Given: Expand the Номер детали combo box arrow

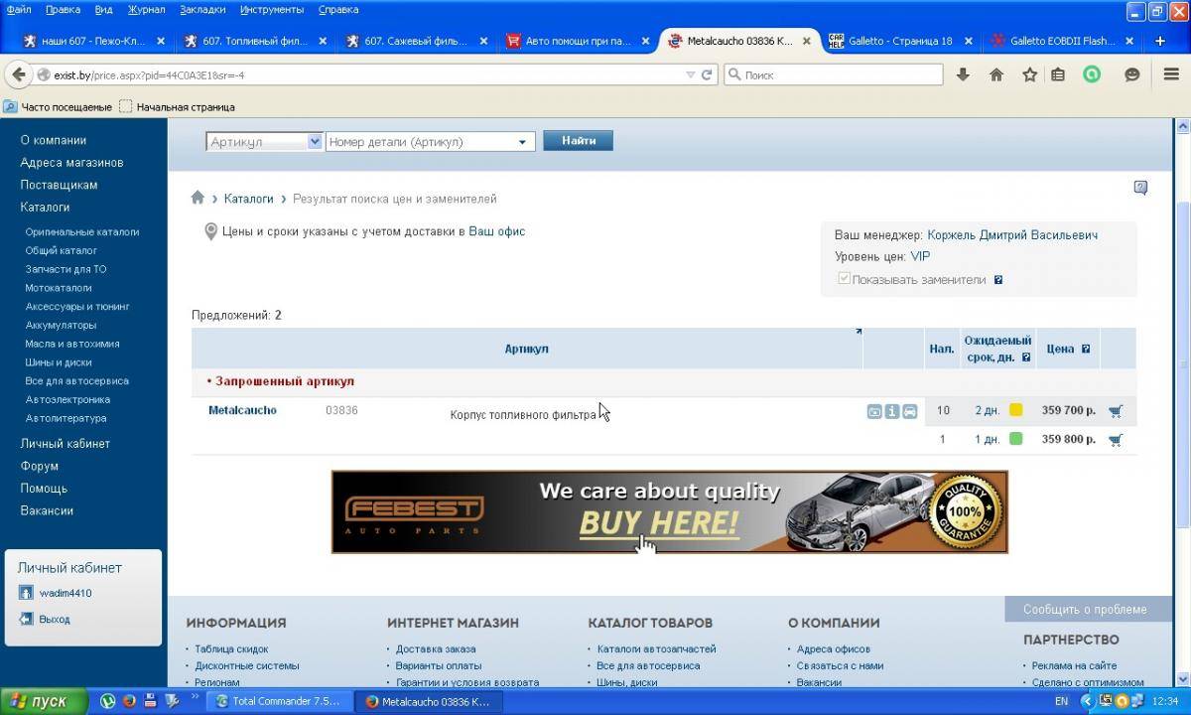Looking at the screenshot, I should tap(522, 142).
